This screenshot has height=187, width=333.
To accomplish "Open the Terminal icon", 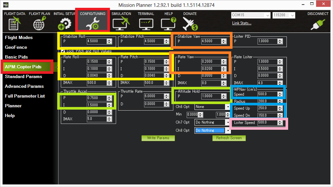I will (x=146, y=23).
